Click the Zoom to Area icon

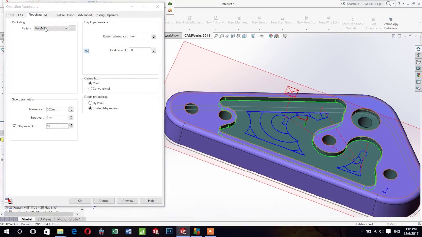[222, 36]
